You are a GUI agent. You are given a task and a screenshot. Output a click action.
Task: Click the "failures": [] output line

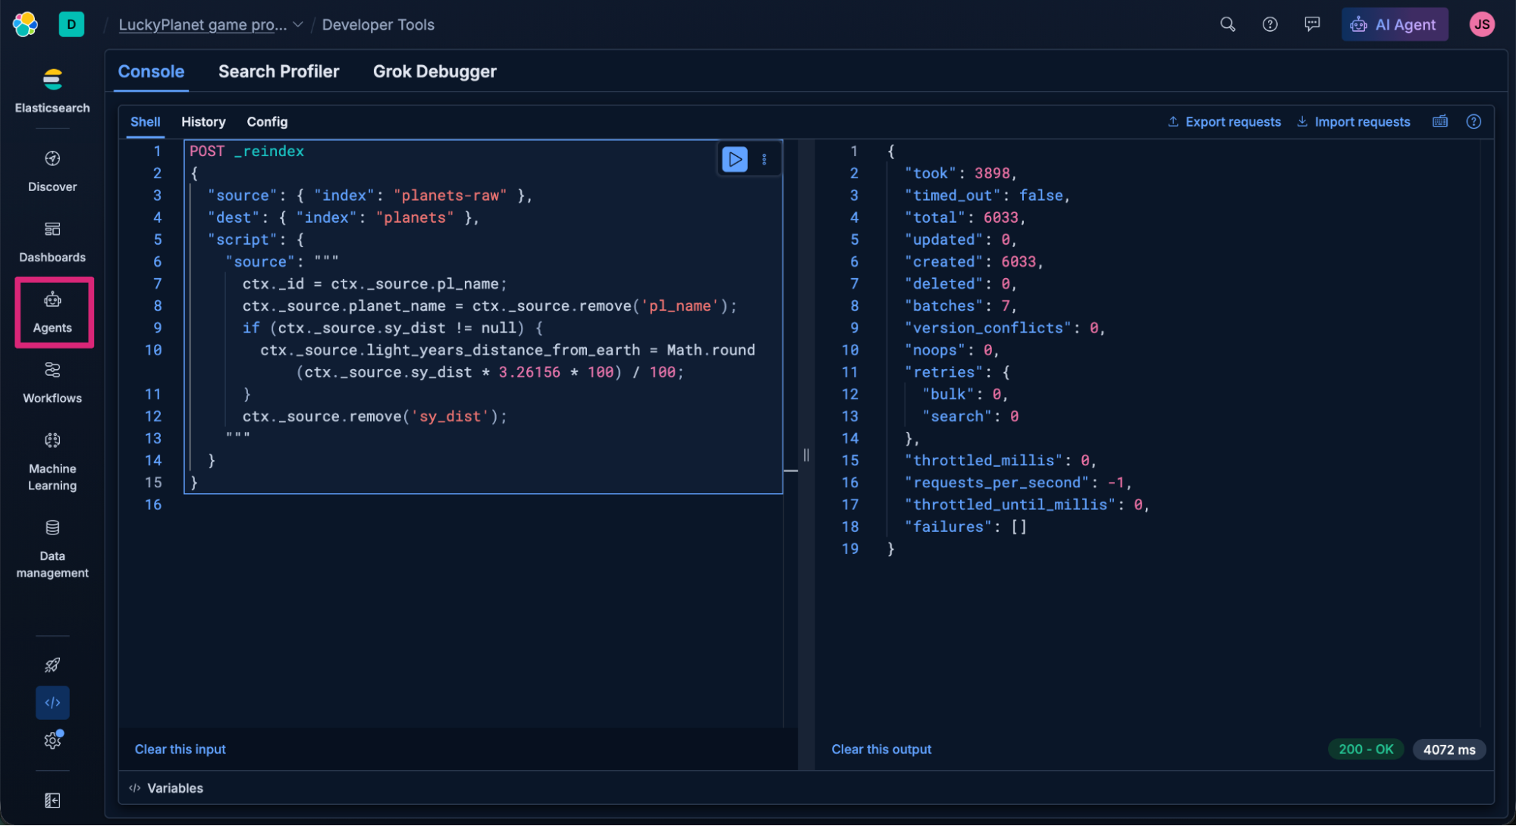pyautogui.click(x=965, y=527)
